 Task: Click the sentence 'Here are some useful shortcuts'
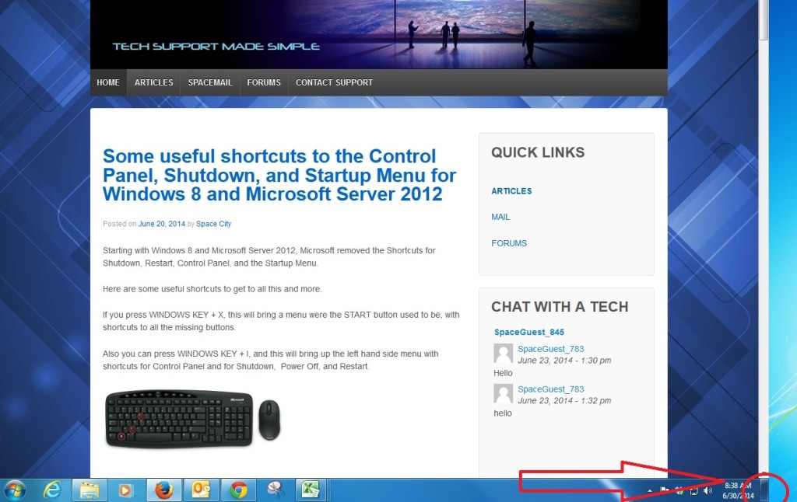(212, 289)
